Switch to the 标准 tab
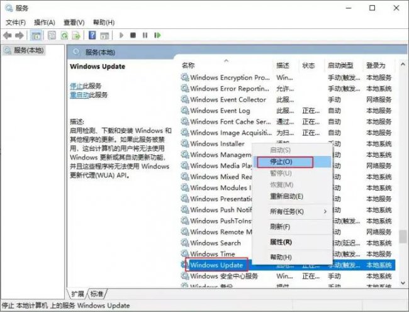This screenshot has height=312, width=409. [96, 294]
